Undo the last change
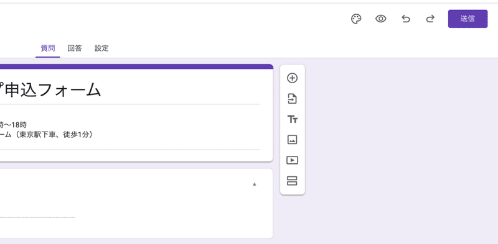This screenshot has height=244, width=498. click(x=406, y=19)
